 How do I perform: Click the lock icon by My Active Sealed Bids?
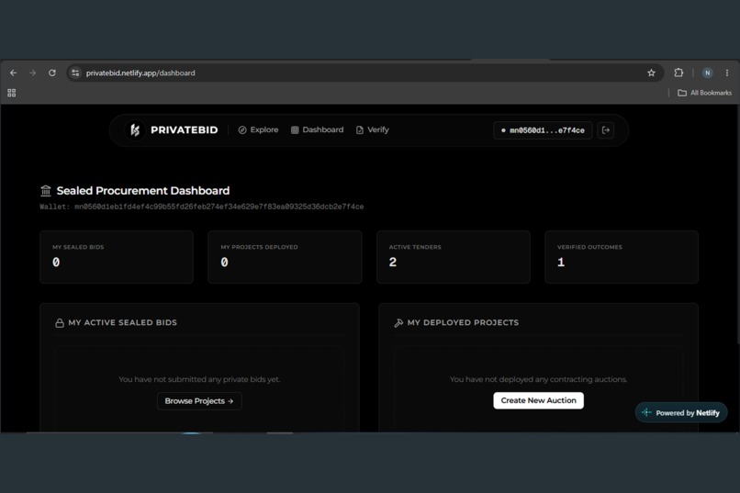[x=60, y=322]
